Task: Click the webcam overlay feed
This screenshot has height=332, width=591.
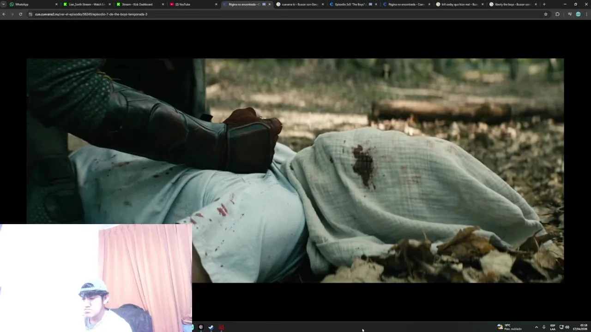Action: coord(96,278)
